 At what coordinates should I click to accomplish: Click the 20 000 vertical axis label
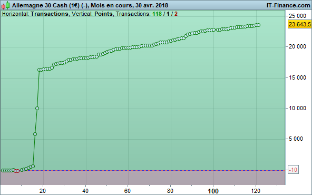click(297, 46)
